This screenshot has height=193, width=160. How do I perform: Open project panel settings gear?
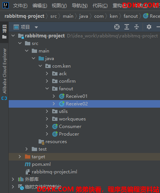pyautogui.click(x=149, y=27)
